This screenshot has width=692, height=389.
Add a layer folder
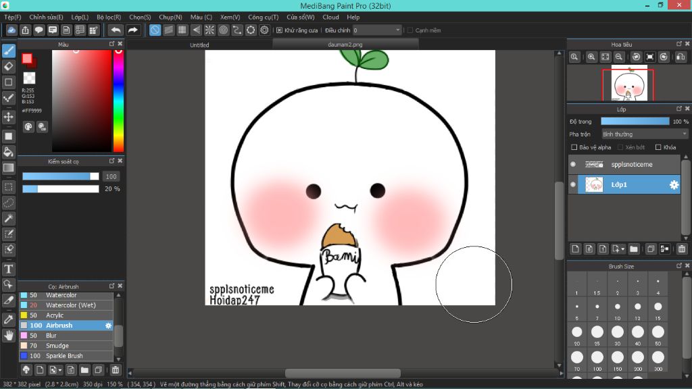[634, 249]
